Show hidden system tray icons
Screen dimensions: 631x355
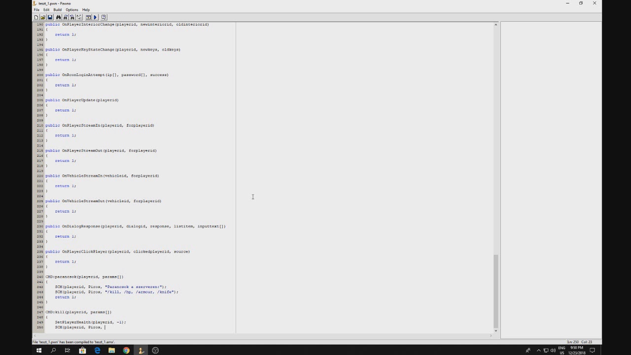[538, 351]
